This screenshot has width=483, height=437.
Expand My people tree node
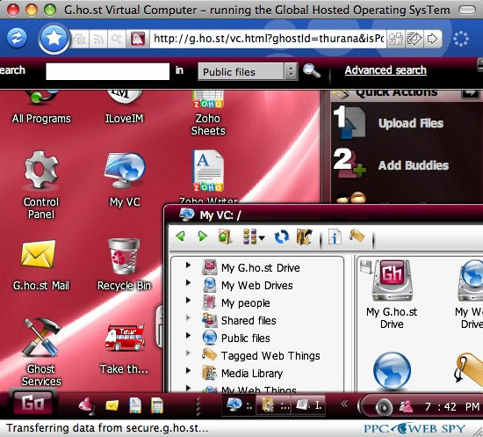click(188, 300)
